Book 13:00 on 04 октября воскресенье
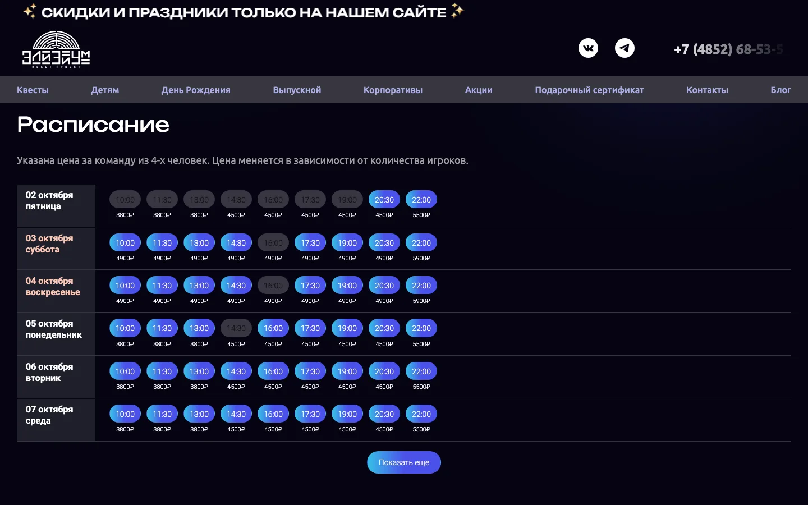808x505 pixels. (x=199, y=286)
